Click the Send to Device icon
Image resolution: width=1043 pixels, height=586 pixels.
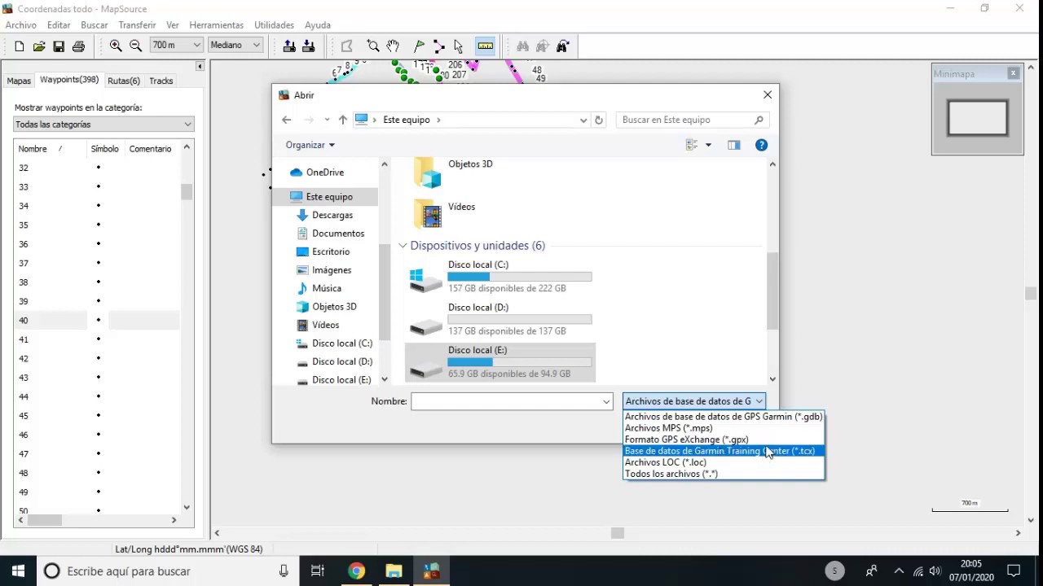[x=289, y=46]
